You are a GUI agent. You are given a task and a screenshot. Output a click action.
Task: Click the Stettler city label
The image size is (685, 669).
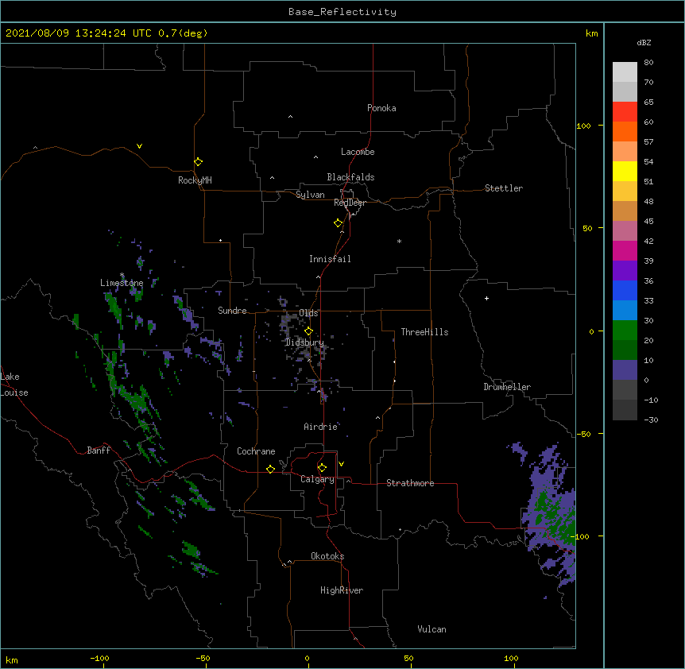tap(504, 188)
